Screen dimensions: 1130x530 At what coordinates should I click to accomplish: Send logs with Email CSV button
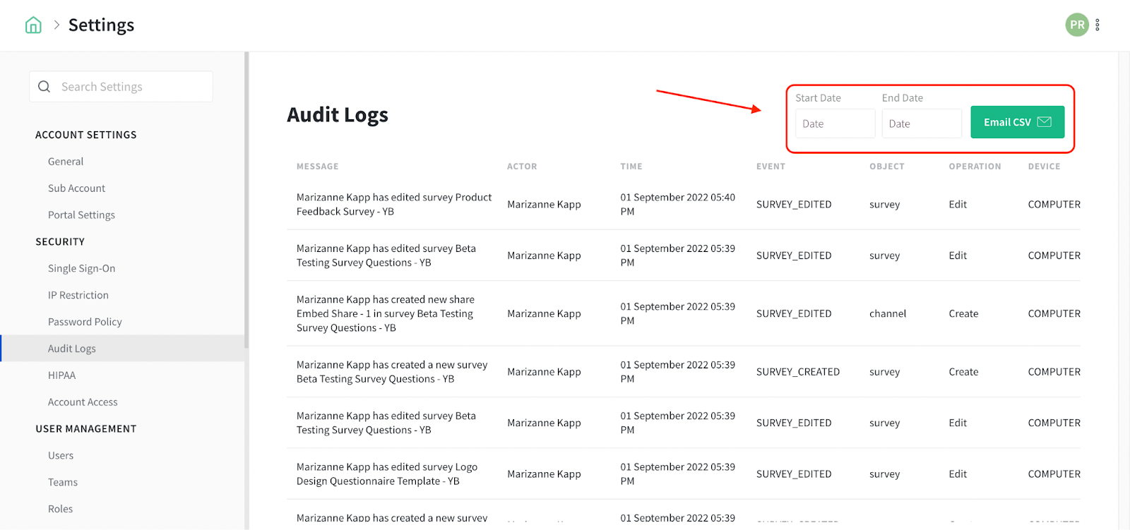pos(1018,122)
